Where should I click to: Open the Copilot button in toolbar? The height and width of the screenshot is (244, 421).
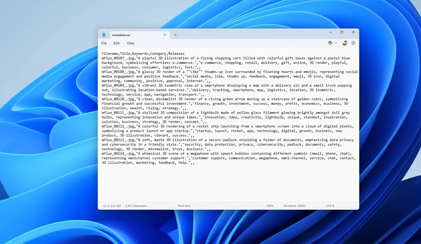click(x=330, y=43)
